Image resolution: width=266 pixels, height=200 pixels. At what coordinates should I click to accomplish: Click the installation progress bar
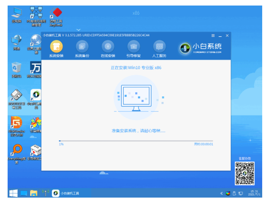[136, 141]
